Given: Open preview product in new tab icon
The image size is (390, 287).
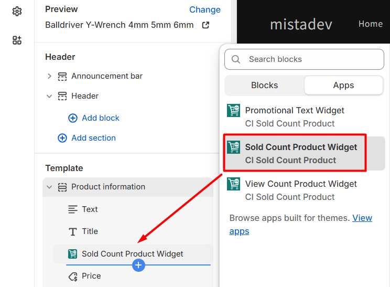Looking at the screenshot, I should (x=205, y=25).
